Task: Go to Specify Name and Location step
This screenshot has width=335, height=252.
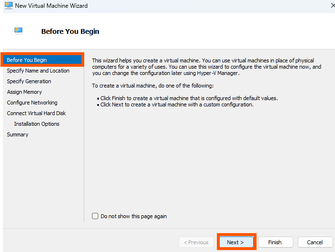Action: [38, 71]
